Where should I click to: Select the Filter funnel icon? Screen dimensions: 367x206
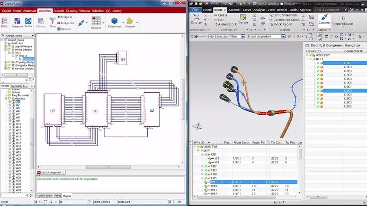point(52,21)
